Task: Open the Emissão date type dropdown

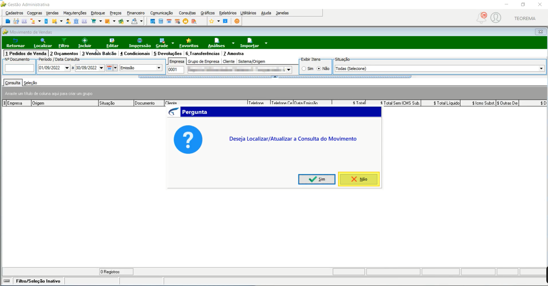Action: (x=159, y=68)
